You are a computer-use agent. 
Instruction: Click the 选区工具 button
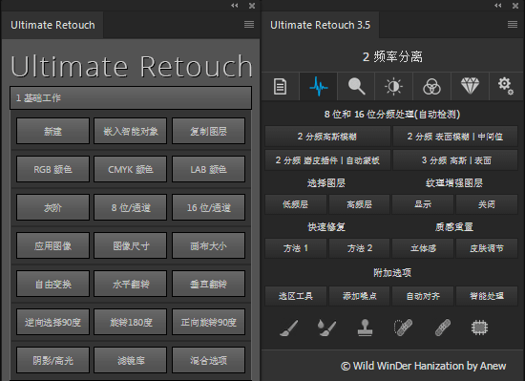(295, 296)
